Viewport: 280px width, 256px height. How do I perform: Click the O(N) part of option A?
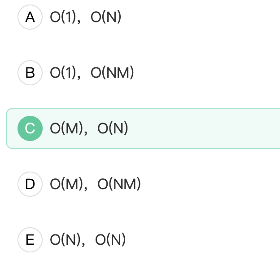[106, 17]
